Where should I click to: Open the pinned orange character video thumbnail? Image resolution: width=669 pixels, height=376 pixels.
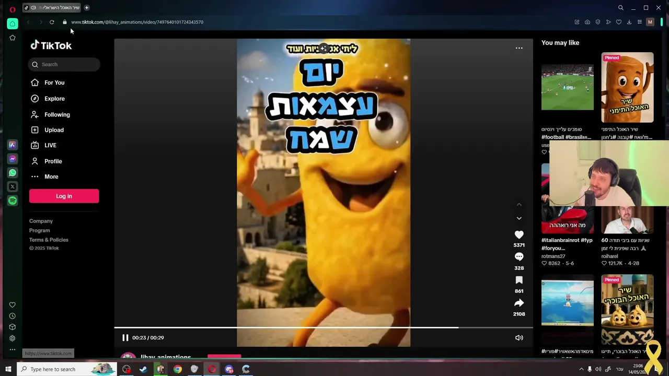click(627, 87)
